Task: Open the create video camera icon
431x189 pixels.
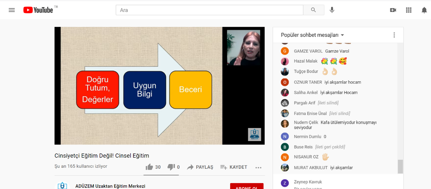Action: click(393, 10)
